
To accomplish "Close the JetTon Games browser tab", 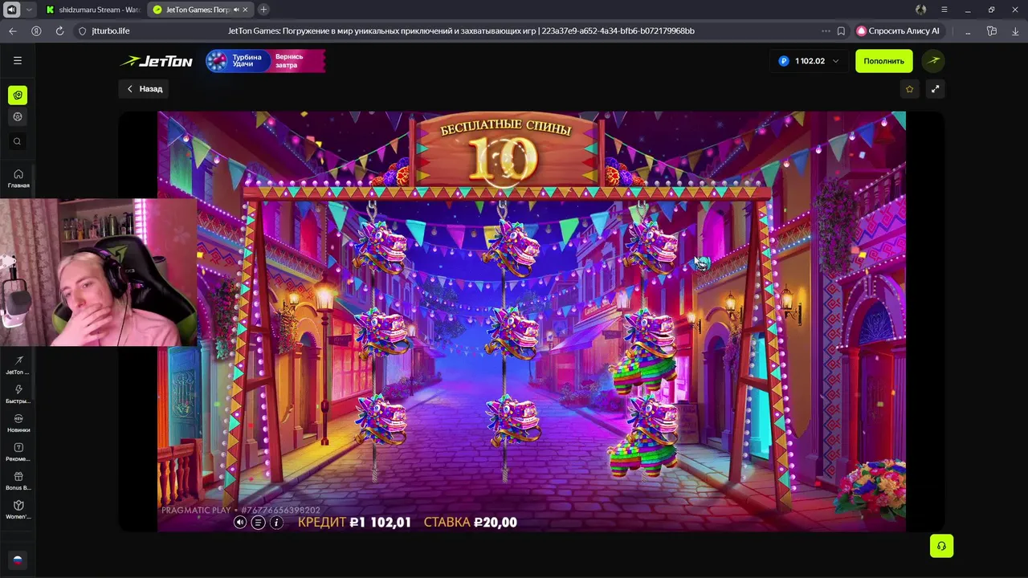I will pyautogui.click(x=245, y=10).
